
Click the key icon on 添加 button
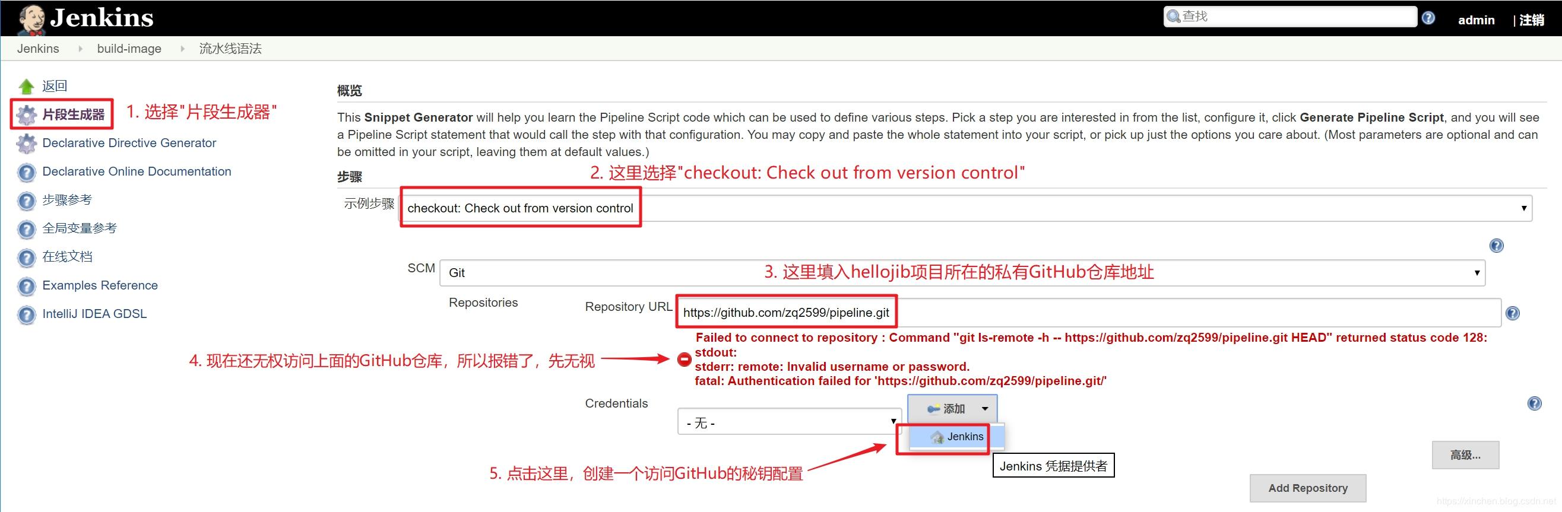(x=934, y=409)
